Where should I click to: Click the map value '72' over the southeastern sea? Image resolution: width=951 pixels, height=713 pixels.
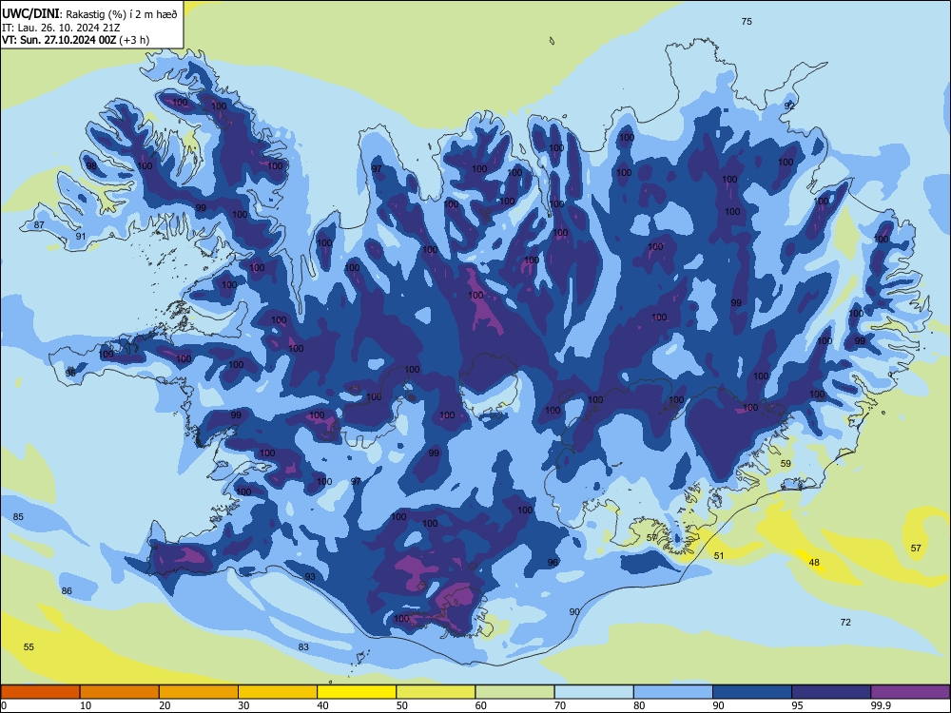pos(845,622)
